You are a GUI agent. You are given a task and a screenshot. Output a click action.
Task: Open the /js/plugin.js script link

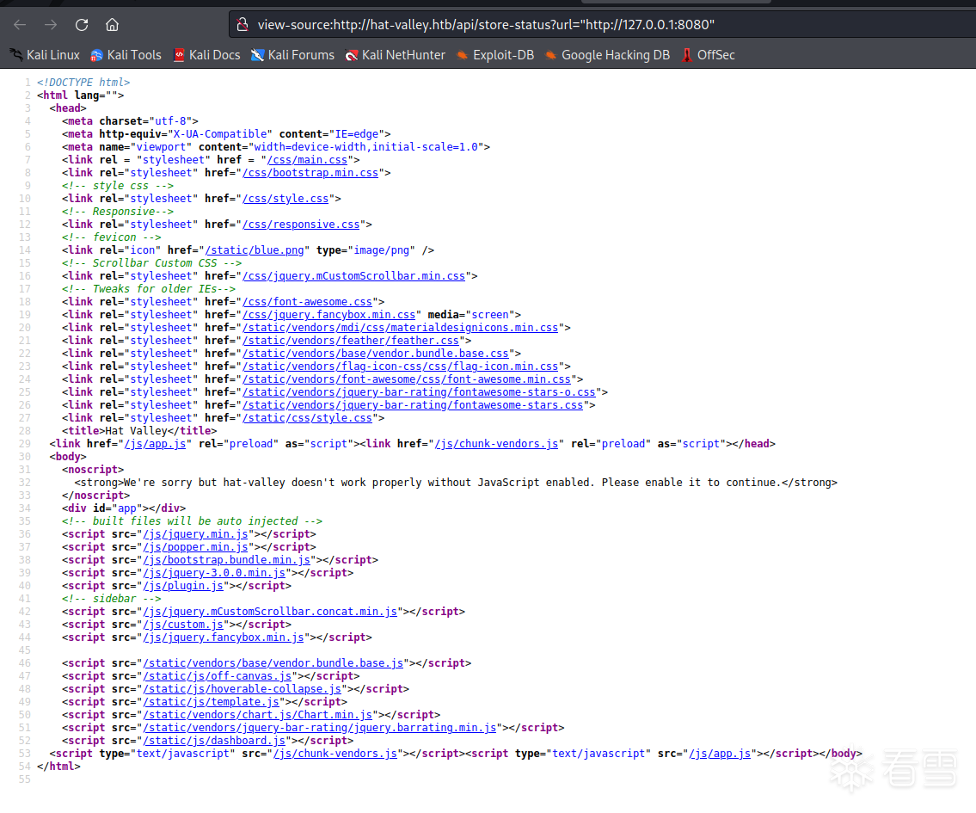coord(183,586)
